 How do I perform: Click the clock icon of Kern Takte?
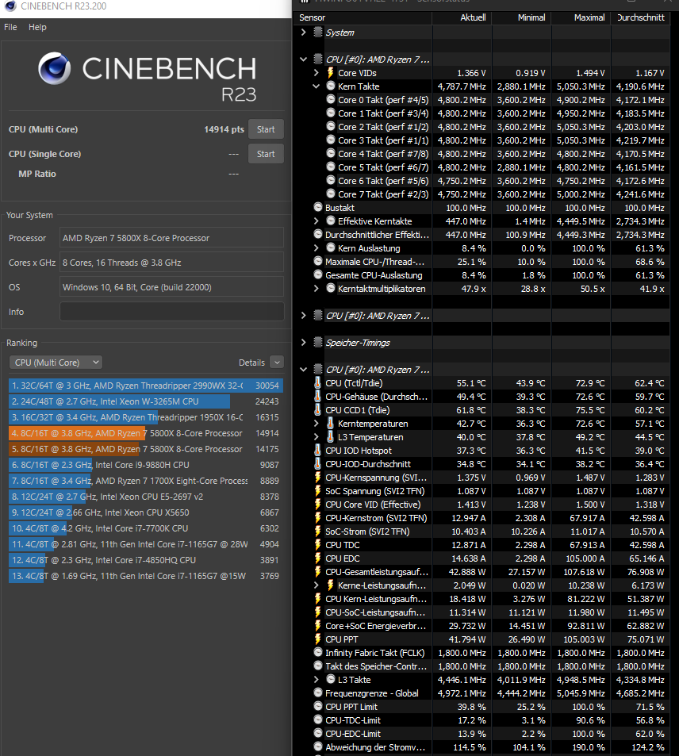(x=330, y=86)
